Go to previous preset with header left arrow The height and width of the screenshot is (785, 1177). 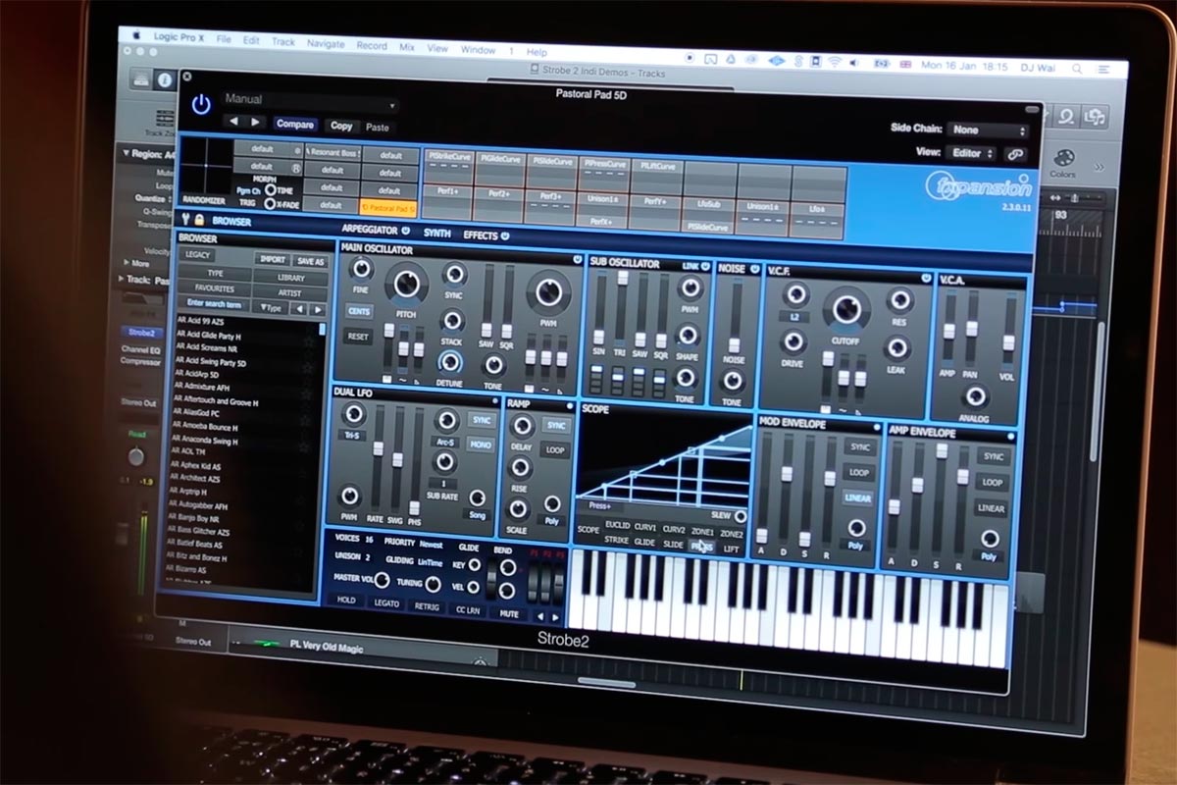(x=235, y=123)
